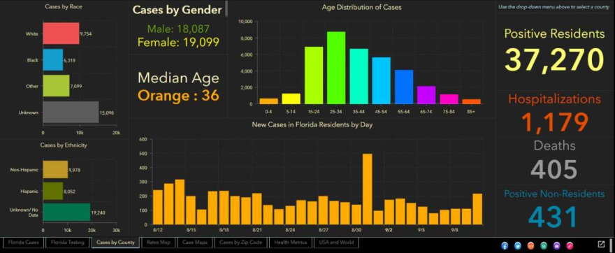This screenshot has height=253, width=615.
Task: Click the 15,098 Unknown race value
Action: point(107,113)
